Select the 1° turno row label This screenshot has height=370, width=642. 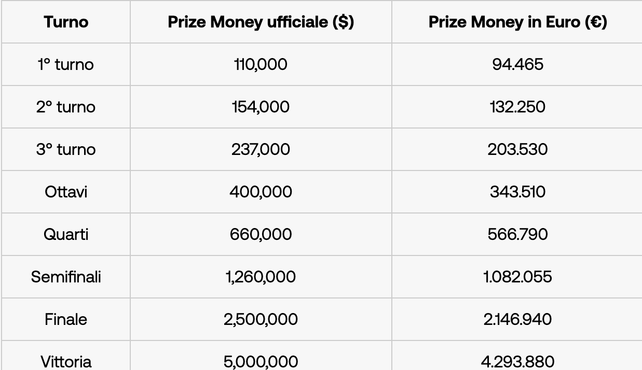pos(66,65)
